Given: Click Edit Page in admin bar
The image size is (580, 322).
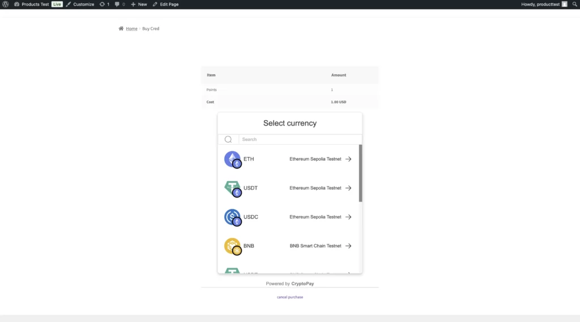Looking at the screenshot, I should (165, 4).
